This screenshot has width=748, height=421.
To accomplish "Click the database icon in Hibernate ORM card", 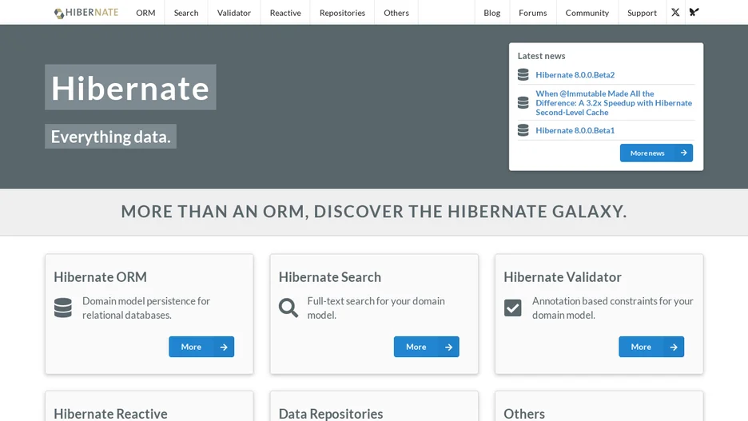I will click(63, 308).
